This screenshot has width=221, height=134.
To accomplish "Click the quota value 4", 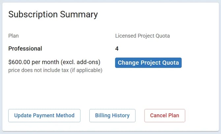I will tap(117, 49).
